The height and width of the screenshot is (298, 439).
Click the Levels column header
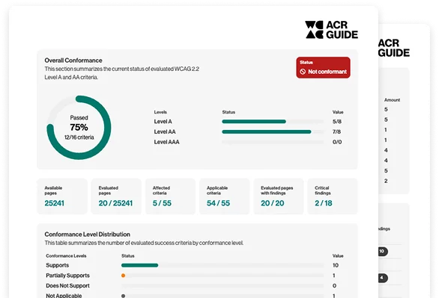tap(160, 112)
